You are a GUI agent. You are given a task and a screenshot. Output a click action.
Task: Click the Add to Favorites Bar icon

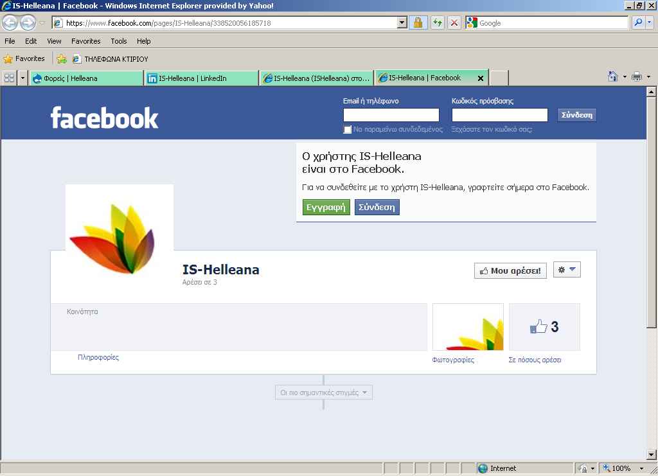62,59
